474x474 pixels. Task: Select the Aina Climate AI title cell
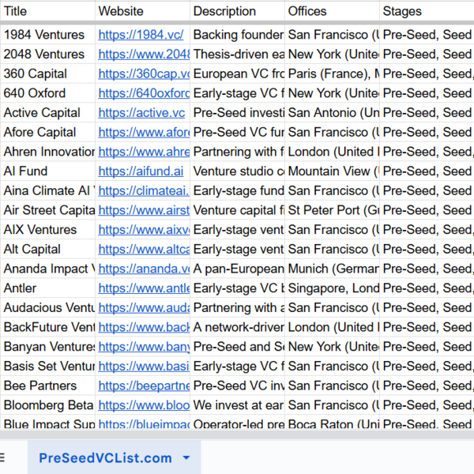47,190
